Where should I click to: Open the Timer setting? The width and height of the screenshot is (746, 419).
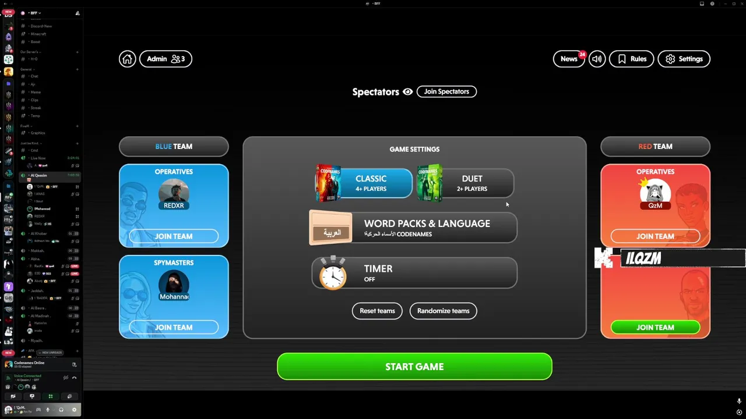414,273
